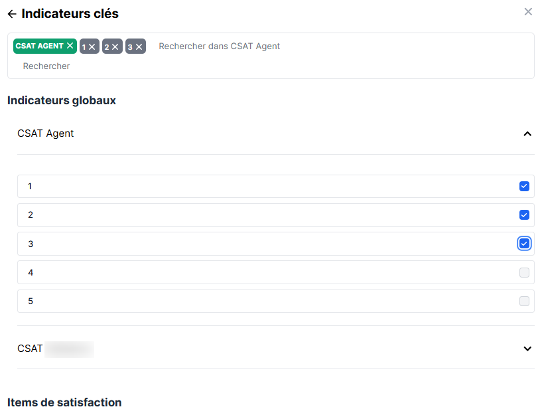Click the Indicateurs clés title
This screenshot has width=540, height=415.
pos(70,13)
